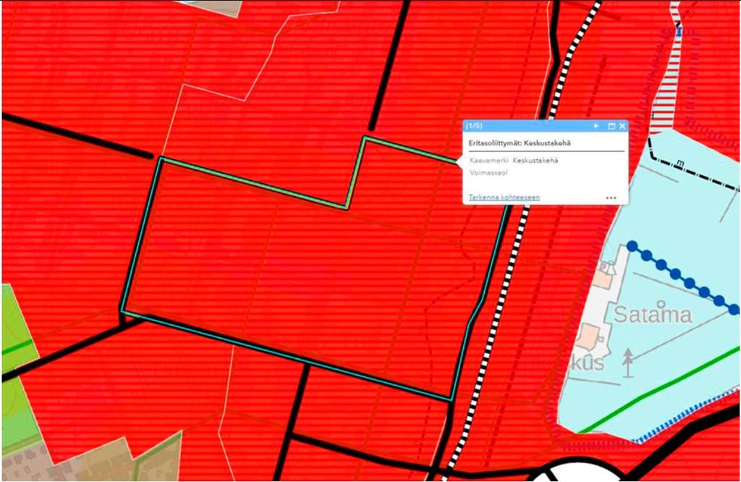Image resolution: width=741 pixels, height=482 pixels.
Task: Click the 'Tarkenna kohteeseen' zoom link
Action: [504, 197]
